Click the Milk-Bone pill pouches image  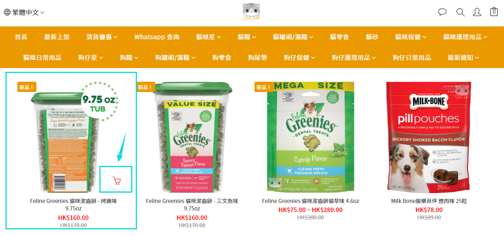[x=429, y=137]
